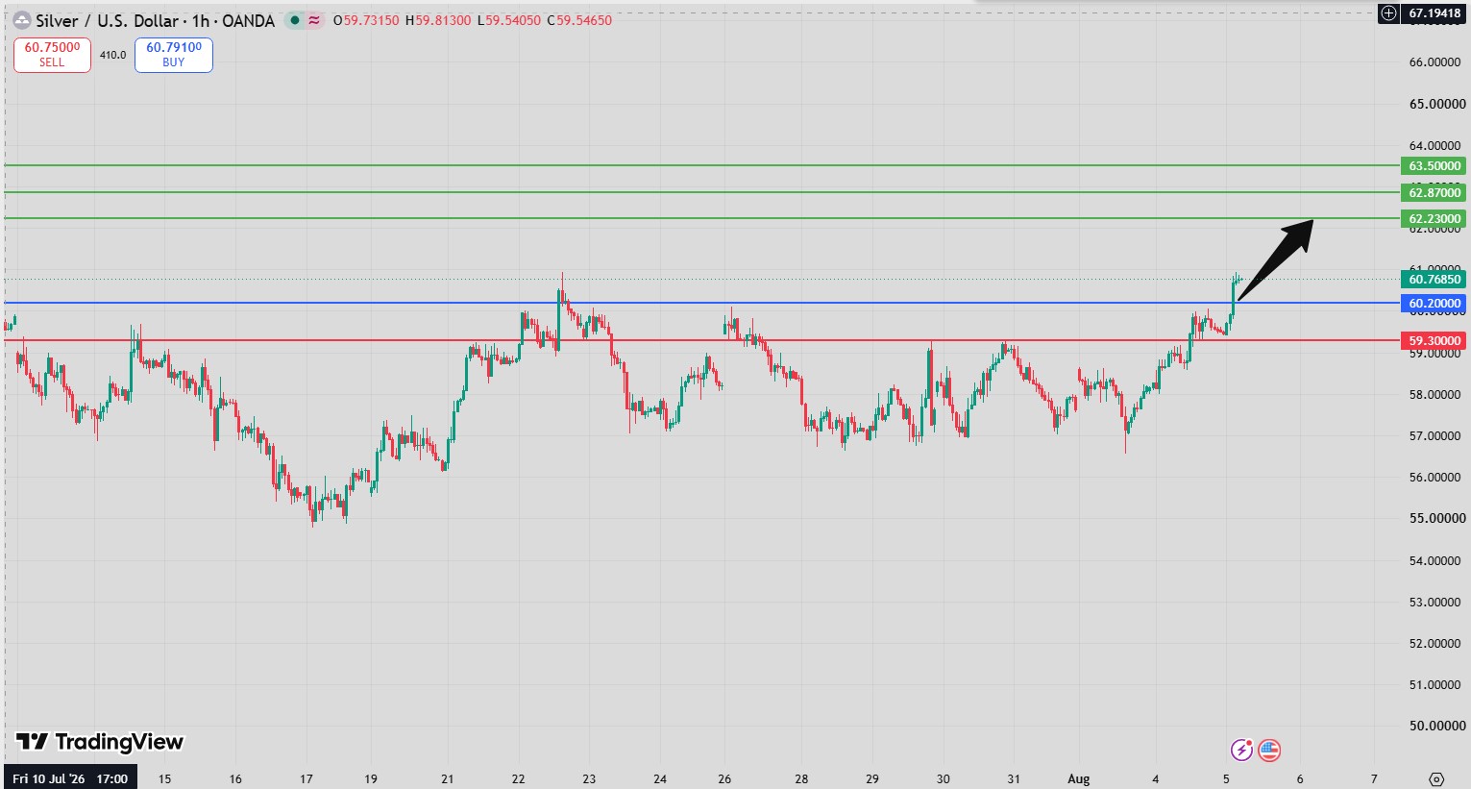The width and height of the screenshot is (1471, 789).
Task: Select the red 59.30000 price line label
Action: pos(1434,341)
